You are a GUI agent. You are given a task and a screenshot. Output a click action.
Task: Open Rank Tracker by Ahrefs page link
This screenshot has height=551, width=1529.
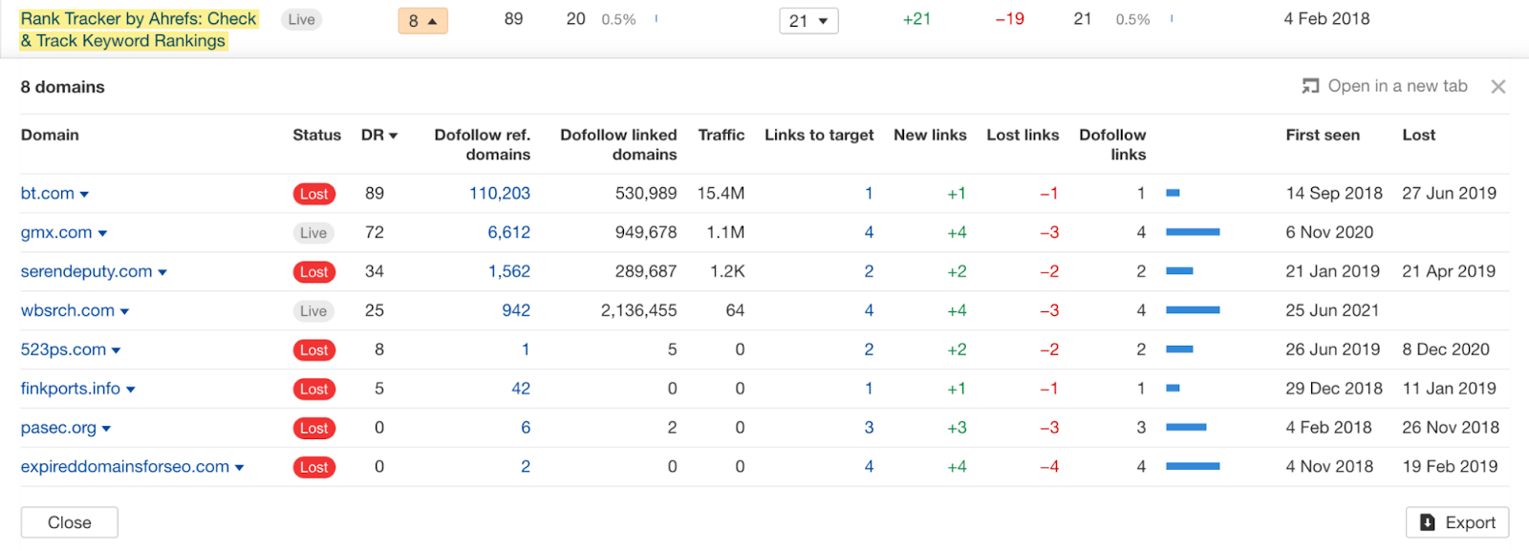(x=139, y=30)
